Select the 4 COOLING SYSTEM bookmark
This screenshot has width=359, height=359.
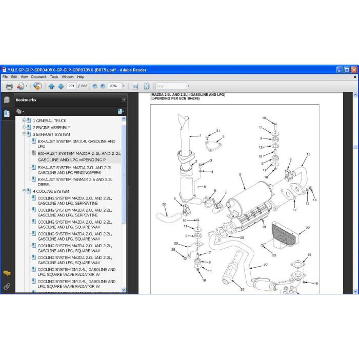point(51,191)
